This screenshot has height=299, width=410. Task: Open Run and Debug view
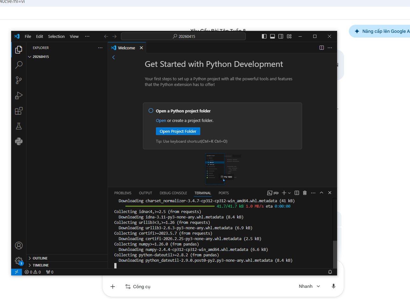click(19, 96)
